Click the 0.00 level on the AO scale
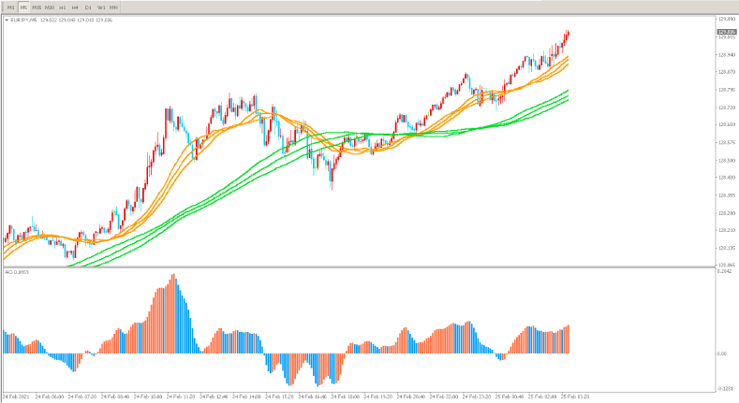 click(x=722, y=353)
